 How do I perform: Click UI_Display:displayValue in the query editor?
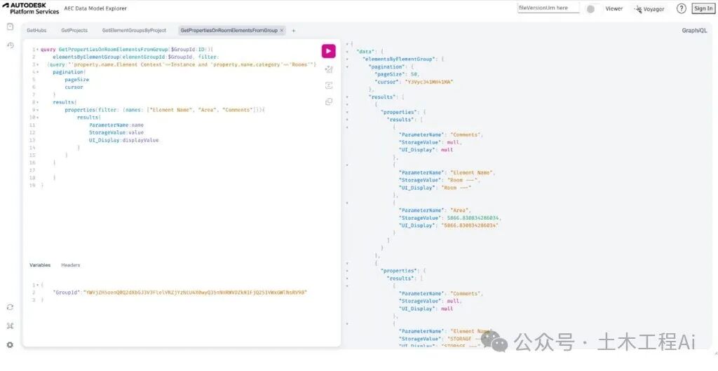coord(123,140)
